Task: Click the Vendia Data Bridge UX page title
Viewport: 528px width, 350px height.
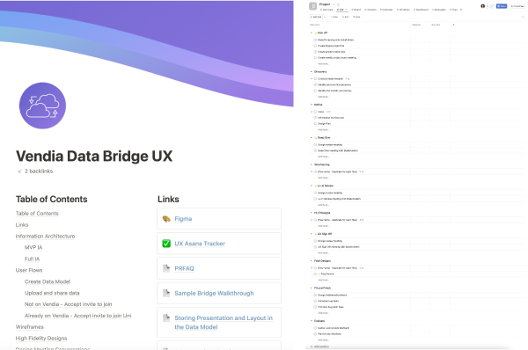Action: click(94, 157)
